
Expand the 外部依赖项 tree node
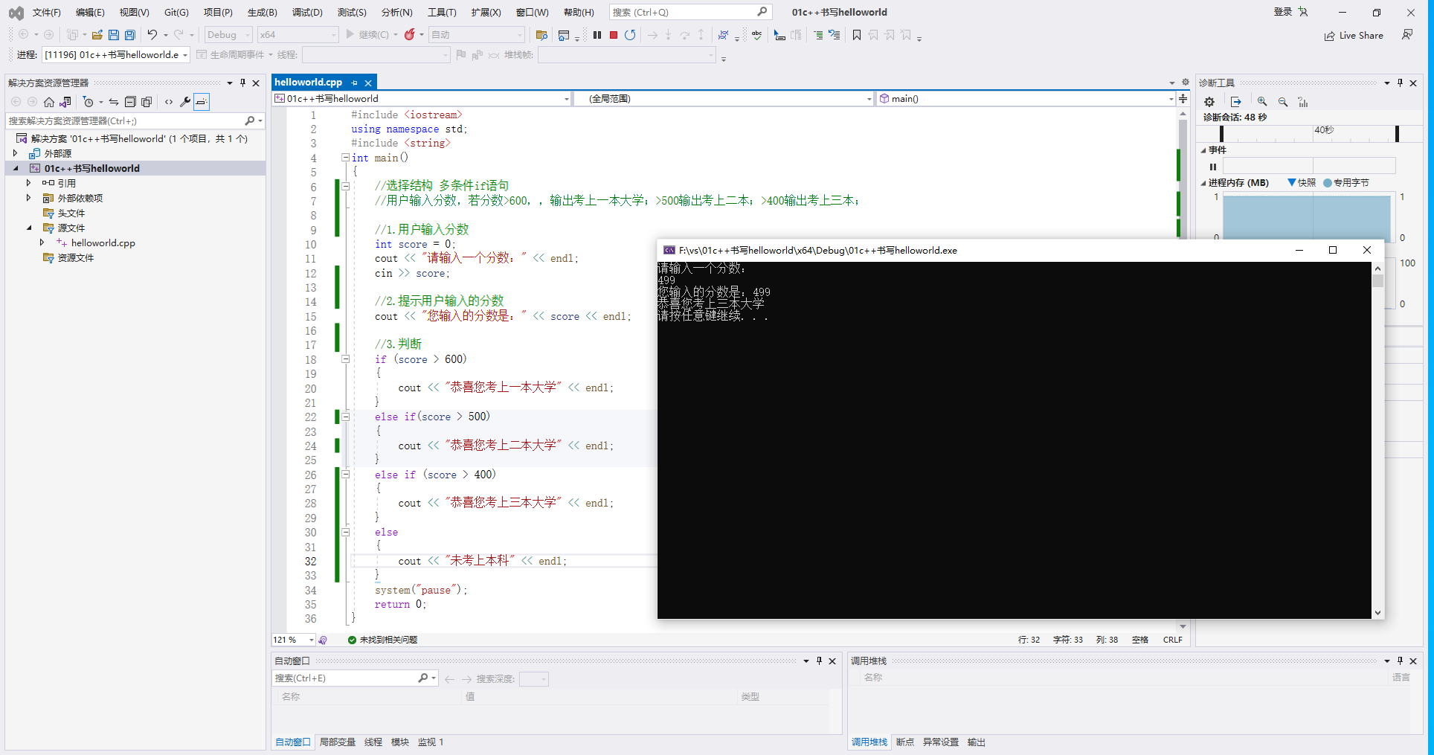[x=28, y=198]
